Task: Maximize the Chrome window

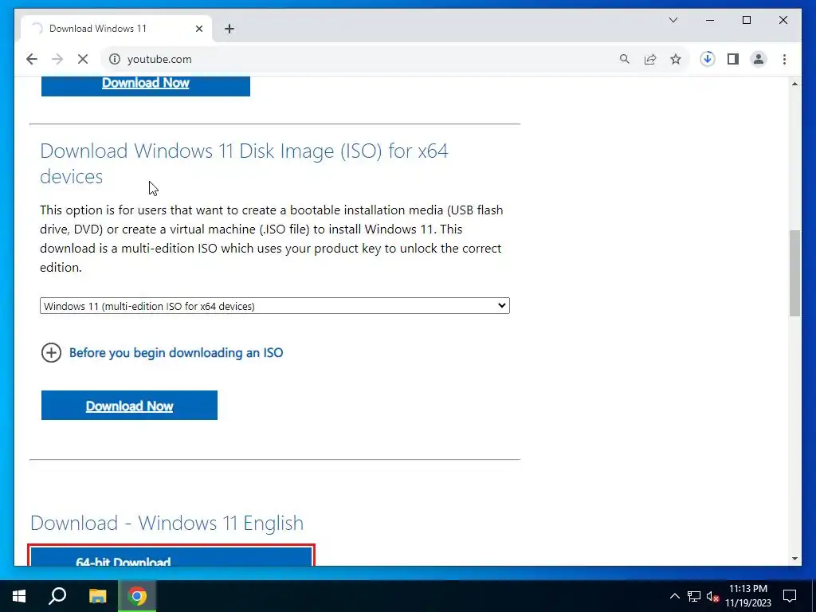Action: [746, 20]
